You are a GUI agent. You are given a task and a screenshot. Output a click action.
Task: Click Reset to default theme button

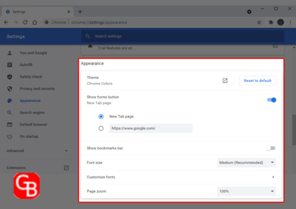[x=258, y=81]
